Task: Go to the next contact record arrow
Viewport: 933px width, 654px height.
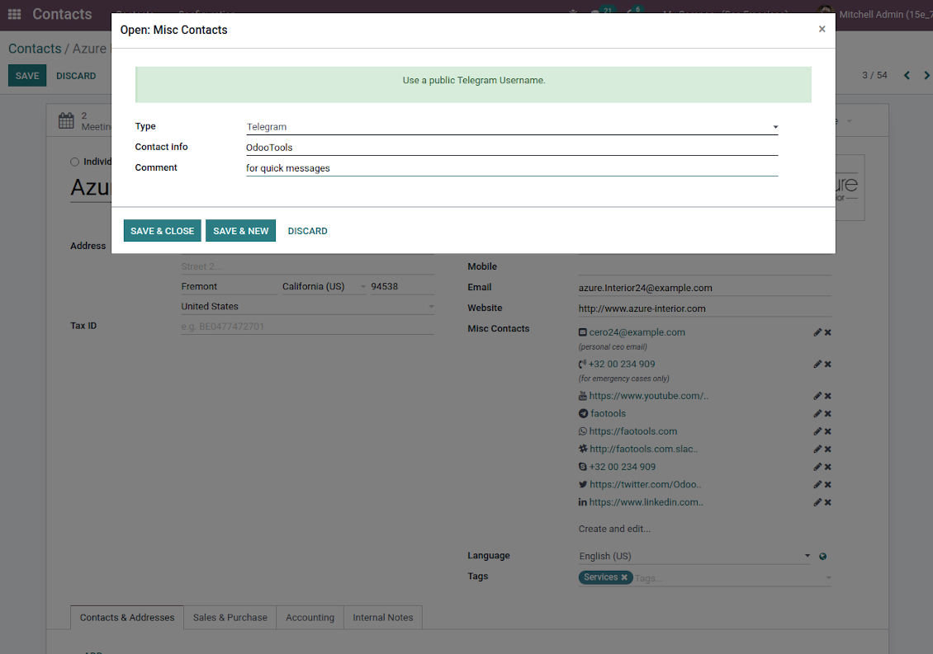Action: pos(924,76)
